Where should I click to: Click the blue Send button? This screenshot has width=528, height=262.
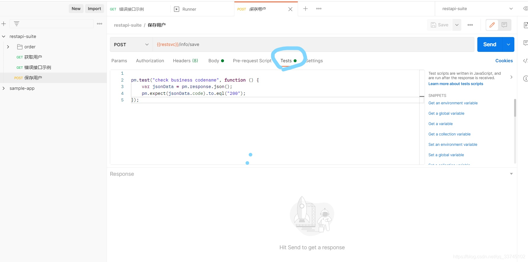(x=490, y=44)
